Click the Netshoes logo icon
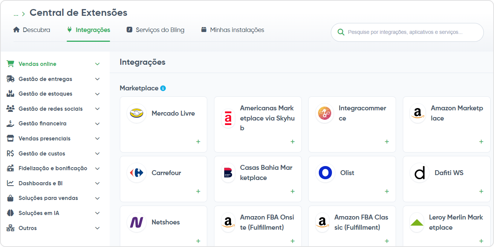The image size is (494, 247). 136,222
